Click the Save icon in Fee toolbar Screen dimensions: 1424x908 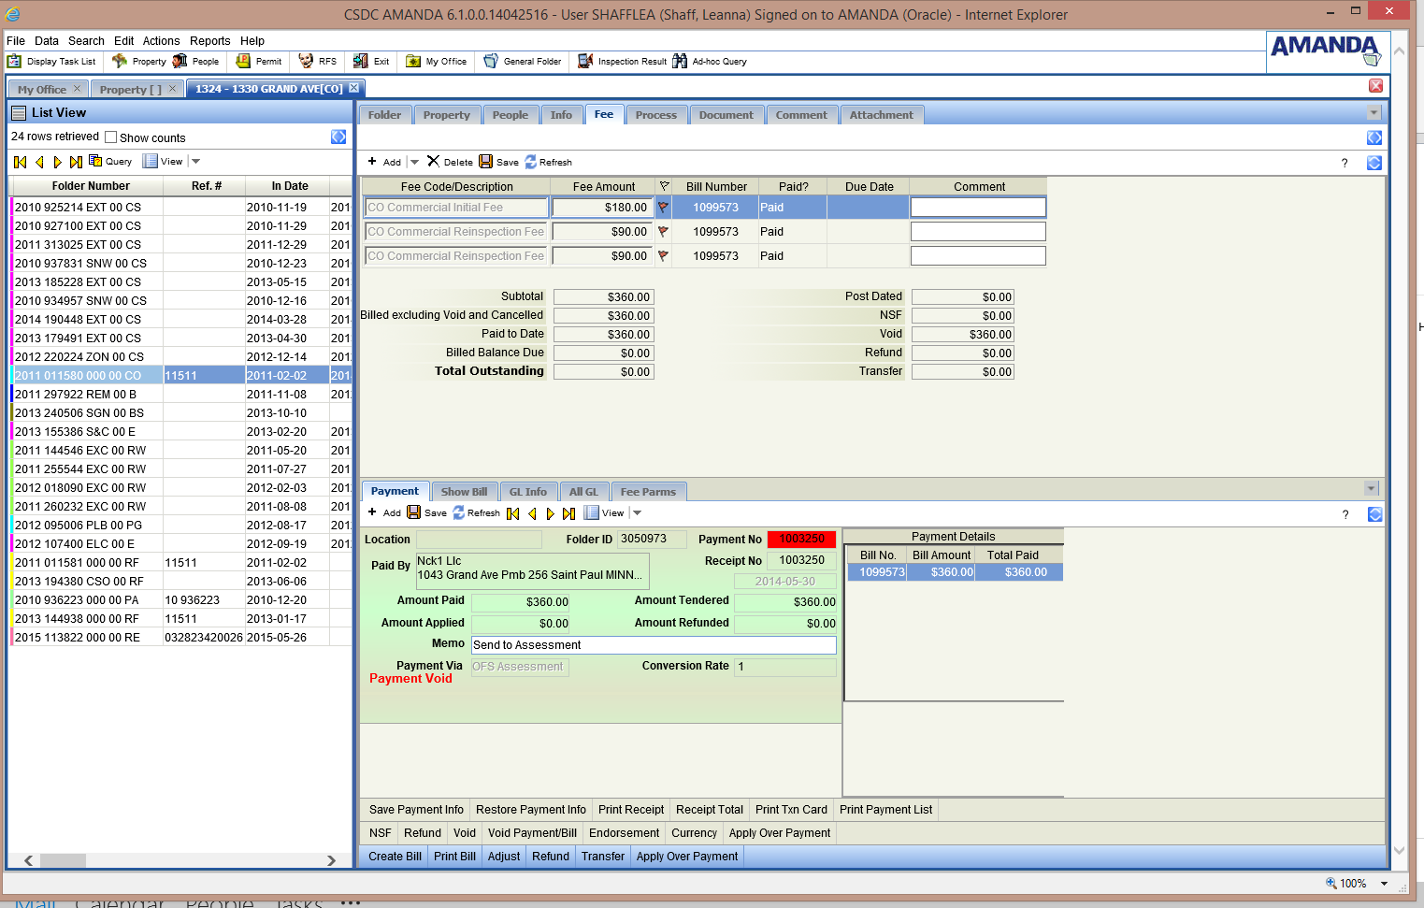(486, 162)
